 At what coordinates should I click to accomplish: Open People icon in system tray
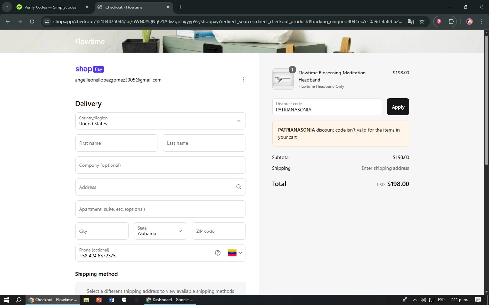coord(405,300)
